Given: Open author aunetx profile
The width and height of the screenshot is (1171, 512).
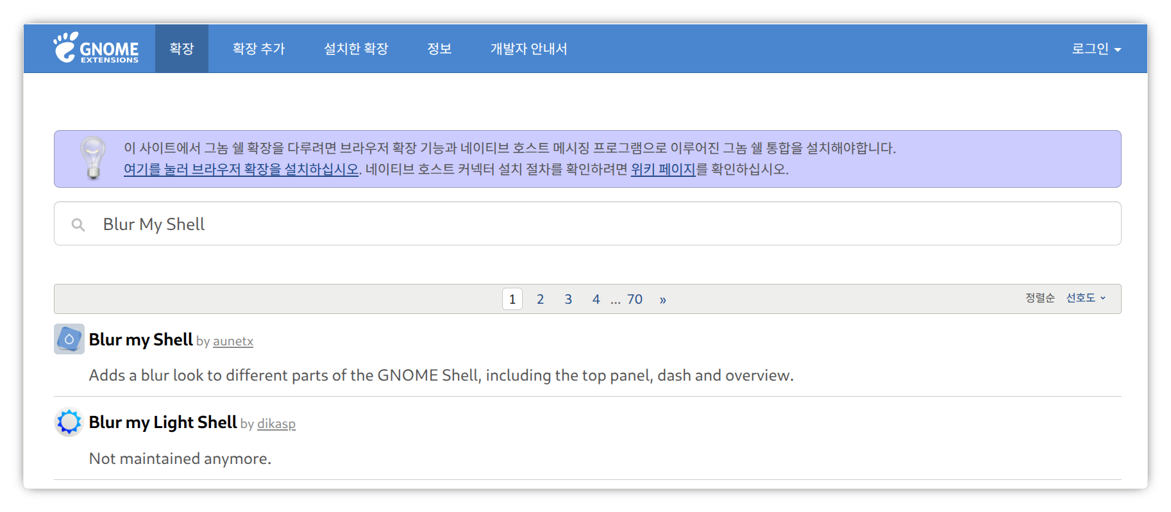Looking at the screenshot, I should [x=233, y=342].
